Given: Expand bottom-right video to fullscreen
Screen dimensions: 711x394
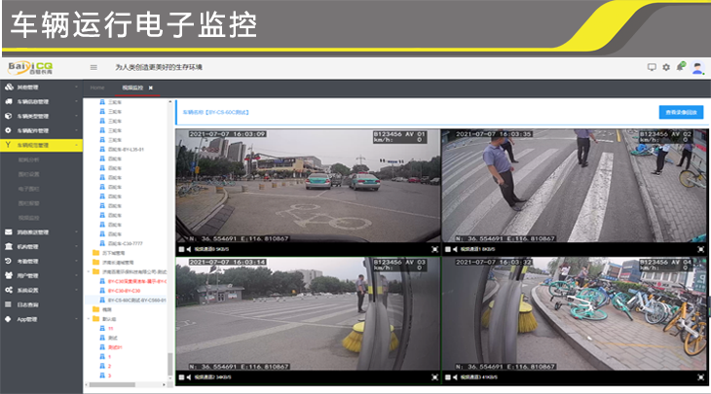Looking at the screenshot, I should coord(699,375).
